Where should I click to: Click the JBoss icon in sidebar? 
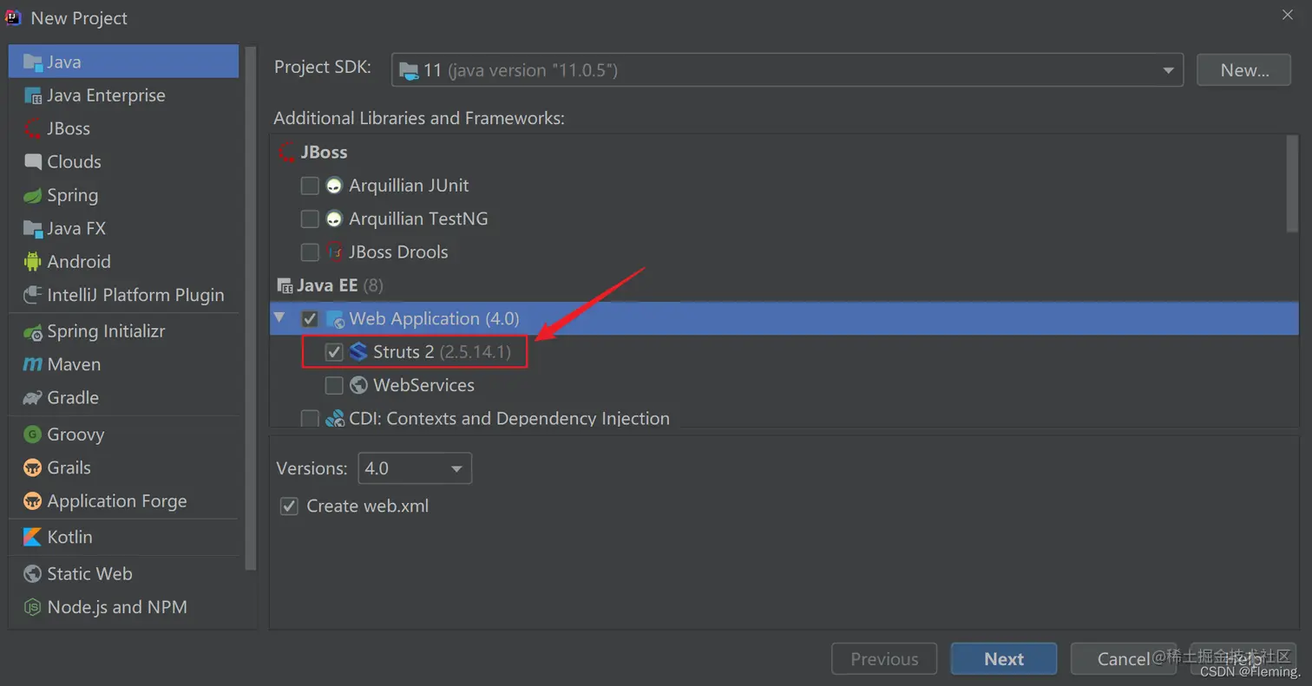pyautogui.click(x=33, y=128)
